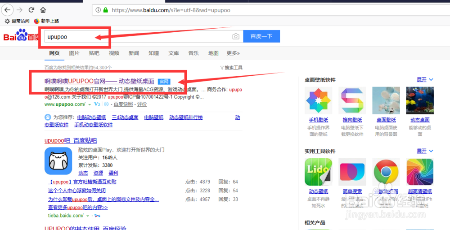Click the 官网 badge
The image size is (450, 230).
(x=164, y=82)
